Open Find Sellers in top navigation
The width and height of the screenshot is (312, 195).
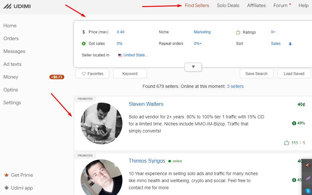pyautogui.click(x=197, y=5)
